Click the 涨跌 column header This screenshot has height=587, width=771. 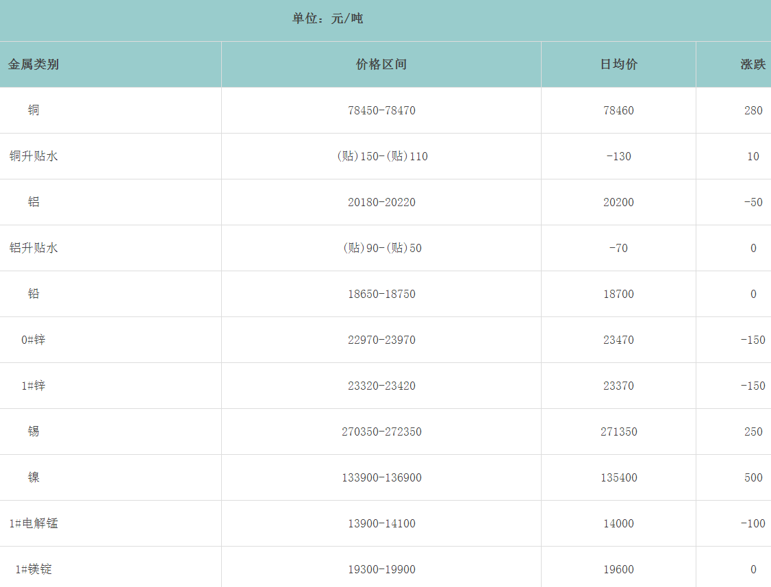[753, 64]
